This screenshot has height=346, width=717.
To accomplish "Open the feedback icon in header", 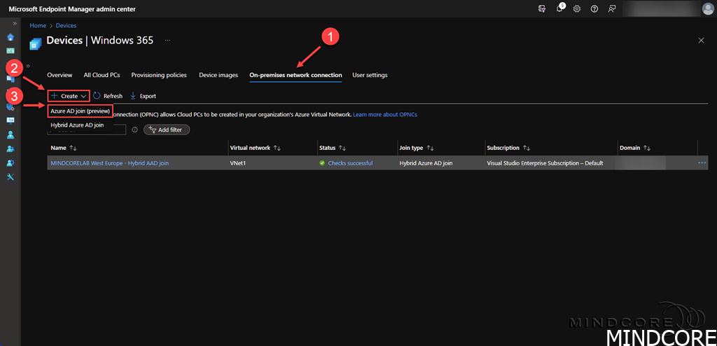I will click(x=612, y=8).
